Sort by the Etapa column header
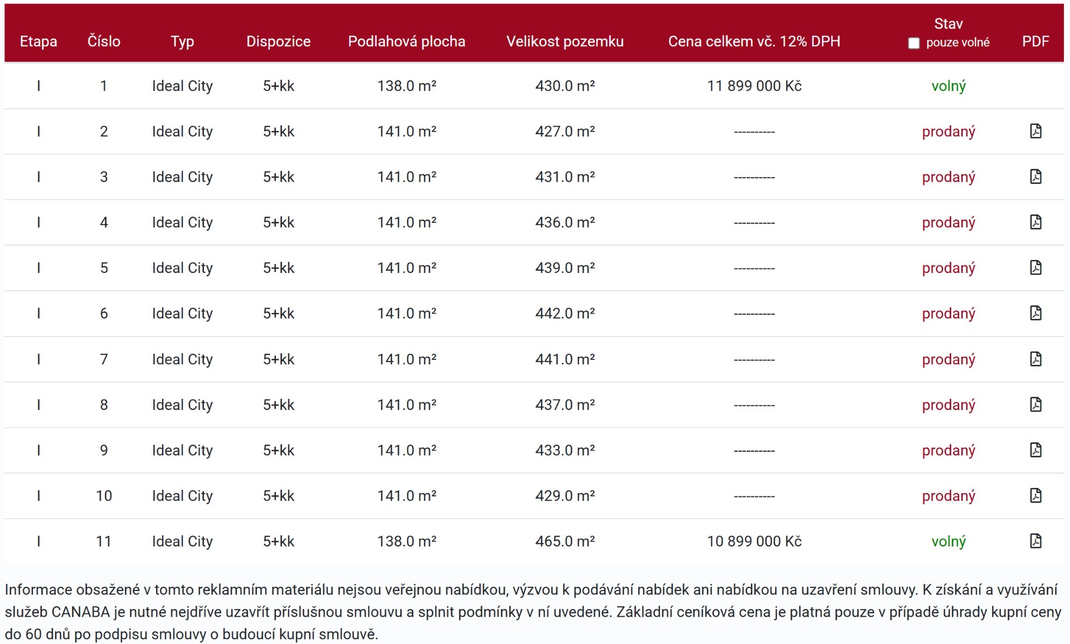Image resolution: width=1070 pixels, height=644 pixels. (x=38, y=41)
